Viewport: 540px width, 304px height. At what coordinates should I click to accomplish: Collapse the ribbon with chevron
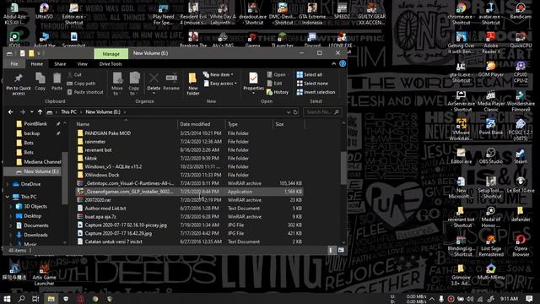333,64
